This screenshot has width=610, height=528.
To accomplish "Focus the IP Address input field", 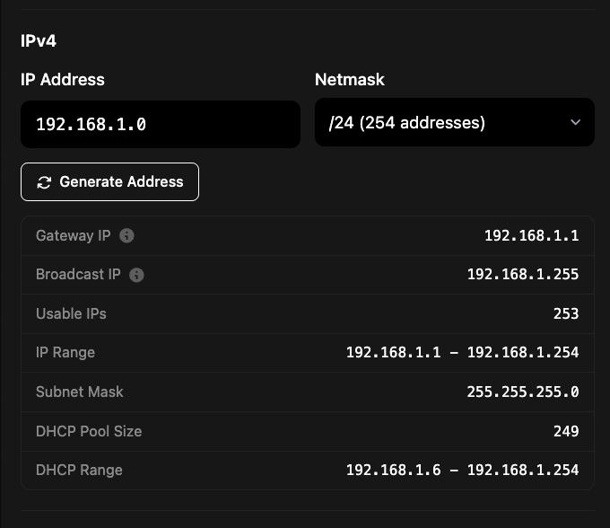I will 160,124.
